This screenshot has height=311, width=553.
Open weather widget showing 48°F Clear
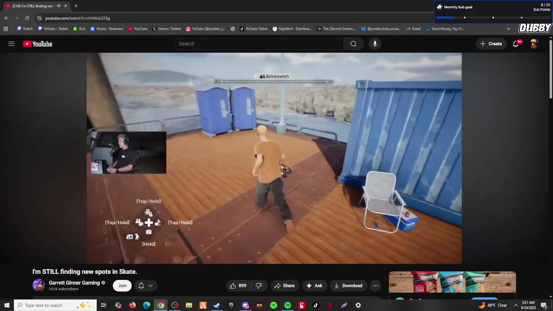tap(493, 305)
